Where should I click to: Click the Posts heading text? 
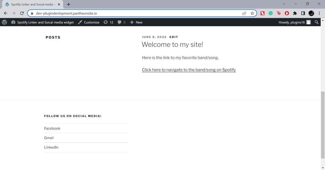pyautogui.click(x=53, y=37)
